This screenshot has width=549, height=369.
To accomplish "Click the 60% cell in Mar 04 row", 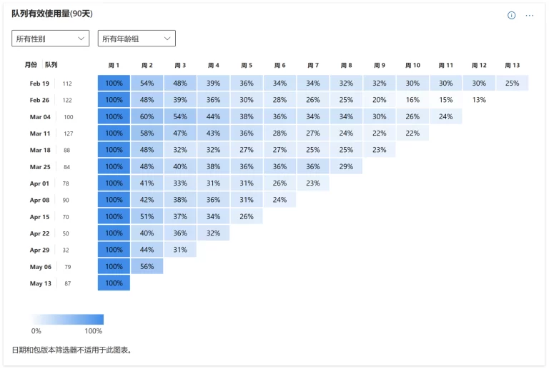I will click(x=147, y=117).
